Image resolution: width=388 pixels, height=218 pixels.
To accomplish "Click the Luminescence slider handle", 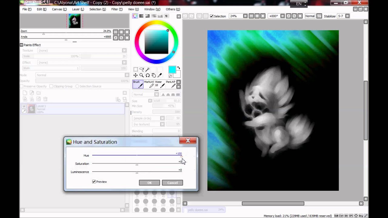I will tap(137, 173).
